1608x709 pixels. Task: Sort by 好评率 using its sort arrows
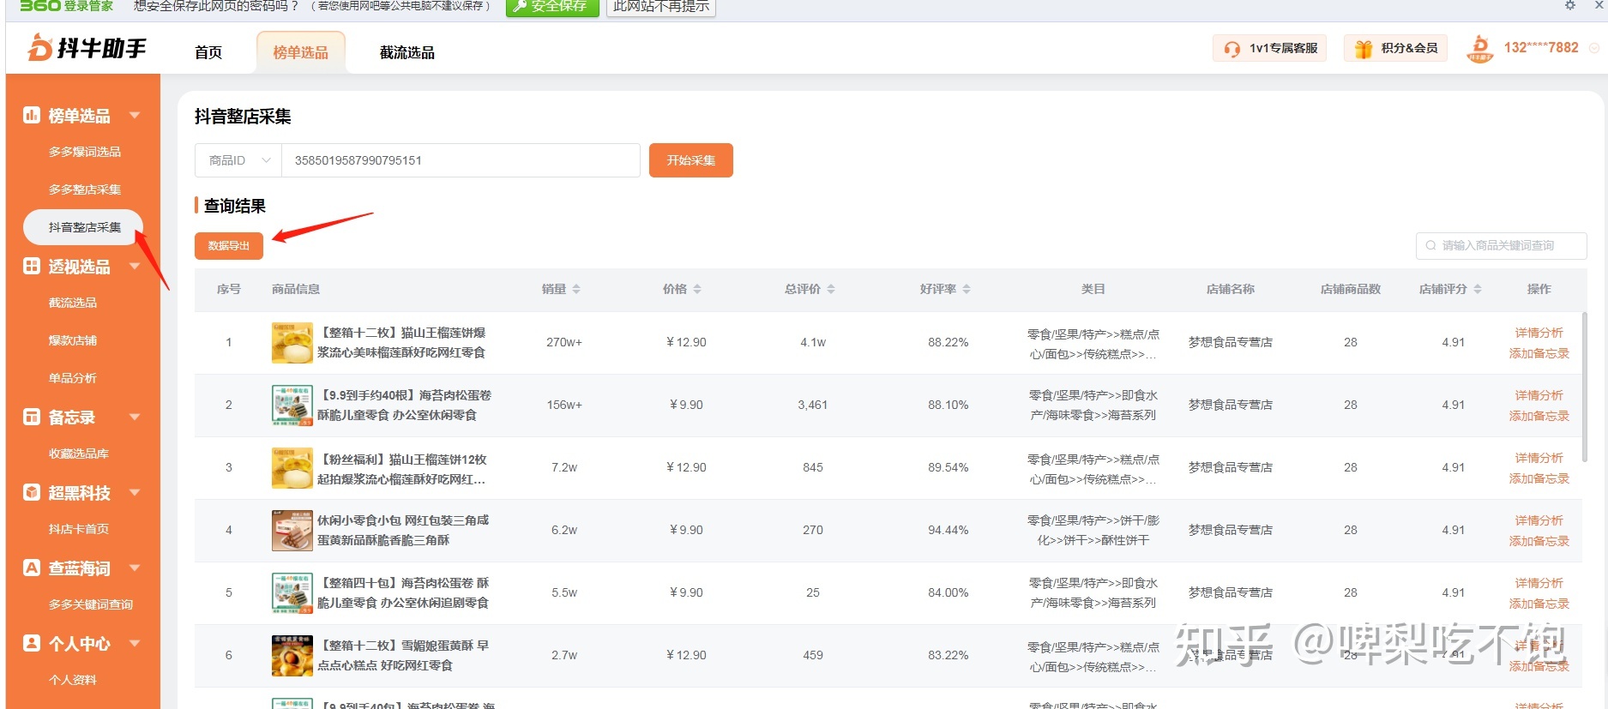(967, 289)
